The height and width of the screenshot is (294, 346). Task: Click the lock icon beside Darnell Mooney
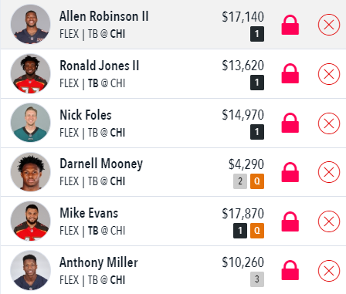coord(290,172)
